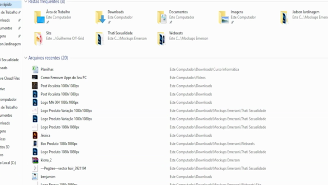Select the highlighted Acesso rápido sidebar item
328x185 pixels.
tap(10, 4)
